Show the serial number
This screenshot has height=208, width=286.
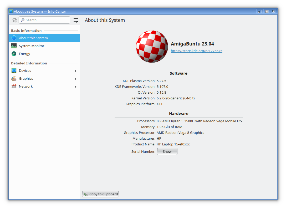[167, 151]
